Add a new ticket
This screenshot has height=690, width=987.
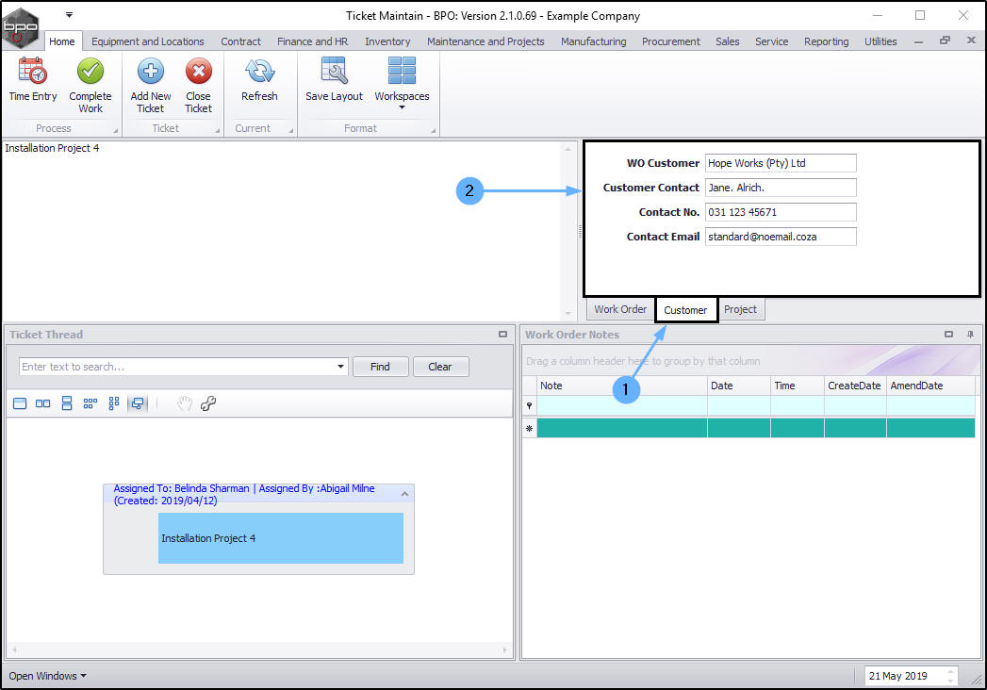pyautogui.click(x=151, y=85)
